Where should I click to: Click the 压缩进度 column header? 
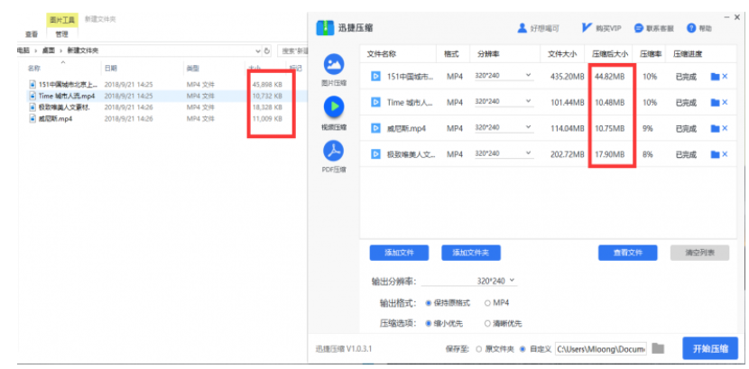(x=688, y=54)
